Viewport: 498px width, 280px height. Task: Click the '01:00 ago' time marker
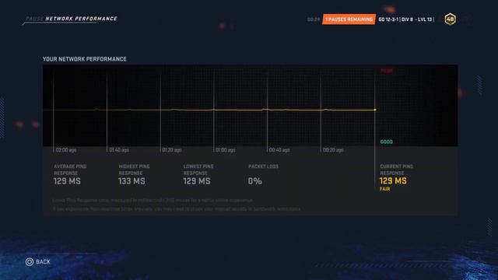225,150
